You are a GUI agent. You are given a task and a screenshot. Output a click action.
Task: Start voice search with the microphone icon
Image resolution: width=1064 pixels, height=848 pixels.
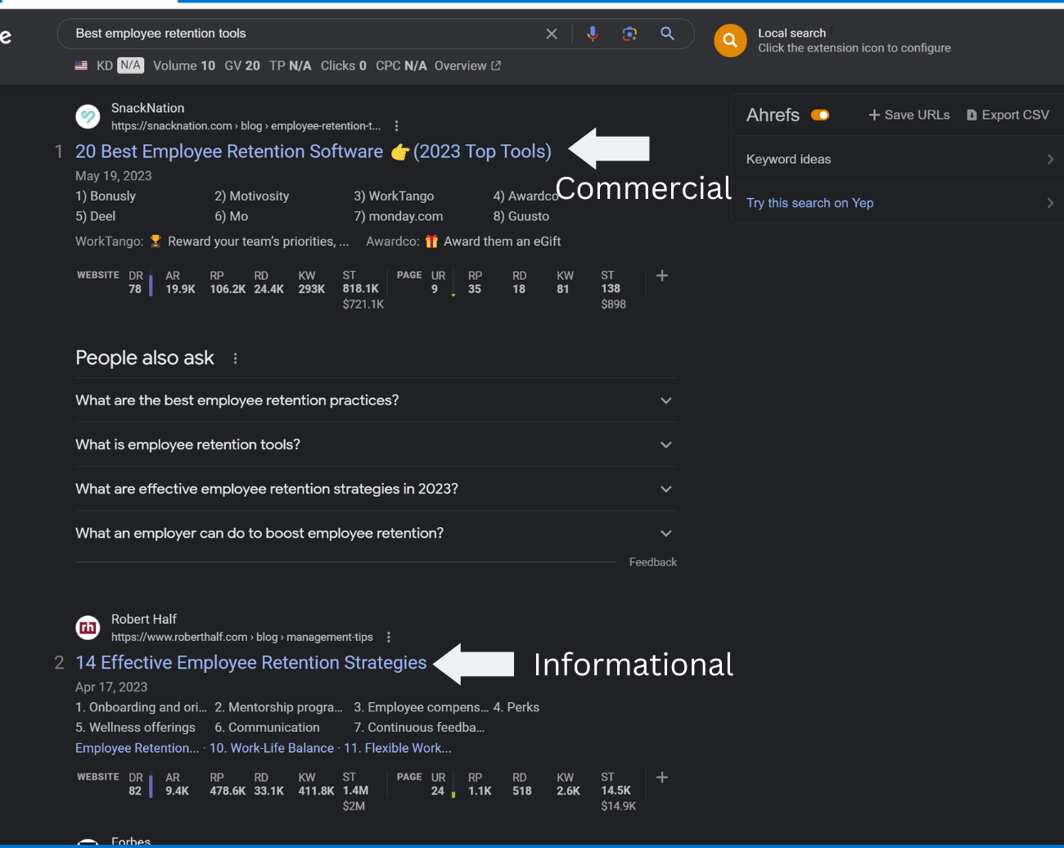pos(593,34)
